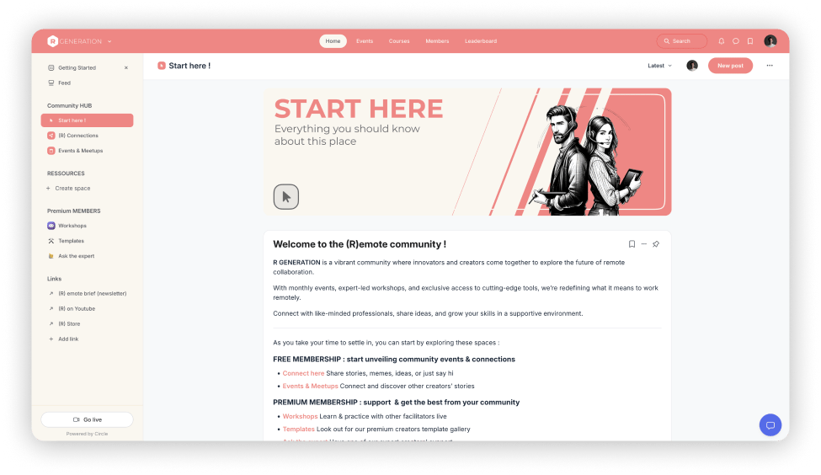Bookmark the Welcome post
821x475 pixels.
pyautogui.click(x=632, y=244)
